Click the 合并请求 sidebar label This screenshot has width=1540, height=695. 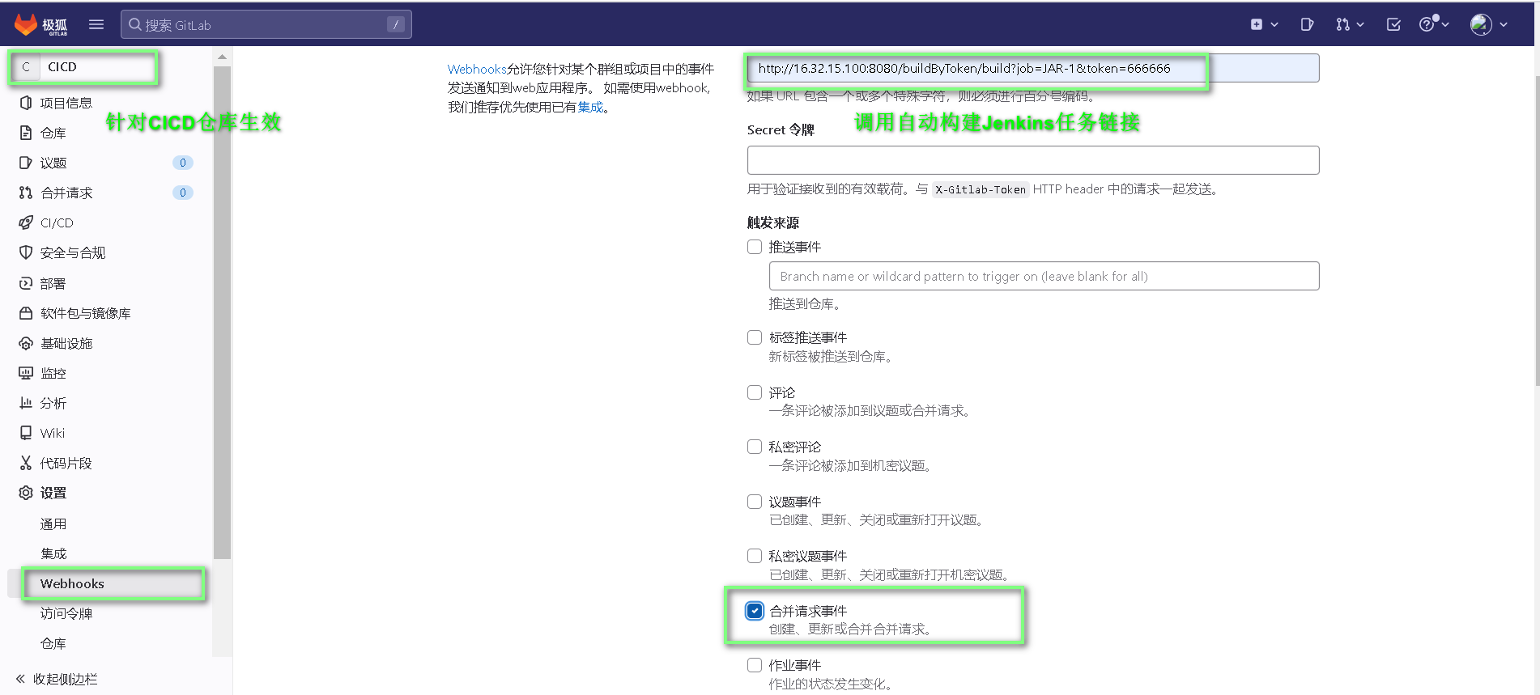66,193
